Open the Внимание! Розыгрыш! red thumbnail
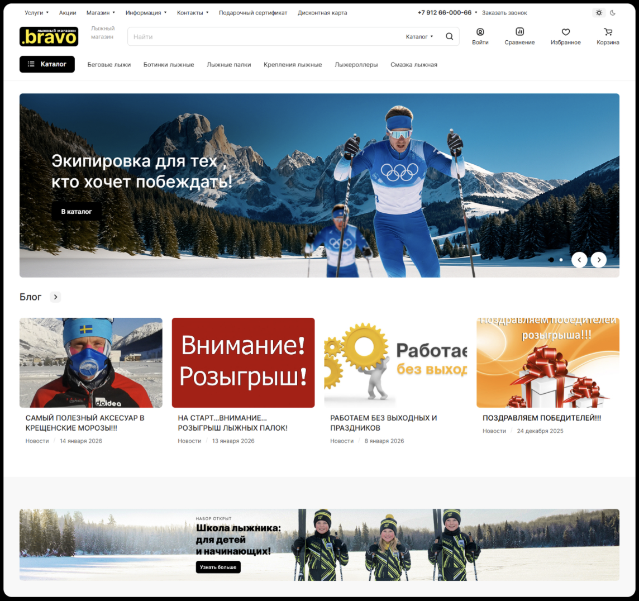 [x=244, y=362]
